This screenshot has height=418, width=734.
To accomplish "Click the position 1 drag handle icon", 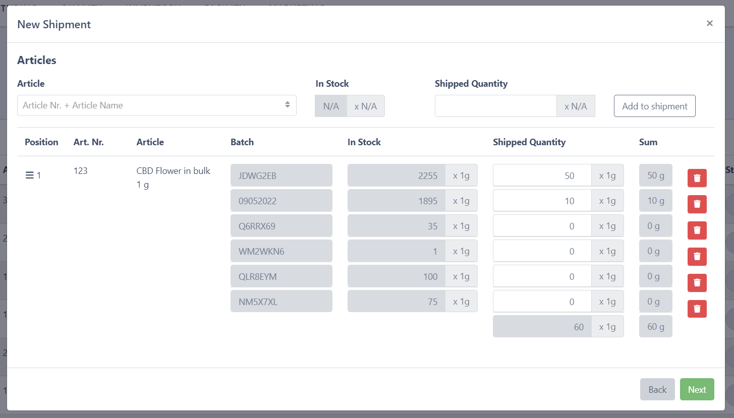I will 29,175.
